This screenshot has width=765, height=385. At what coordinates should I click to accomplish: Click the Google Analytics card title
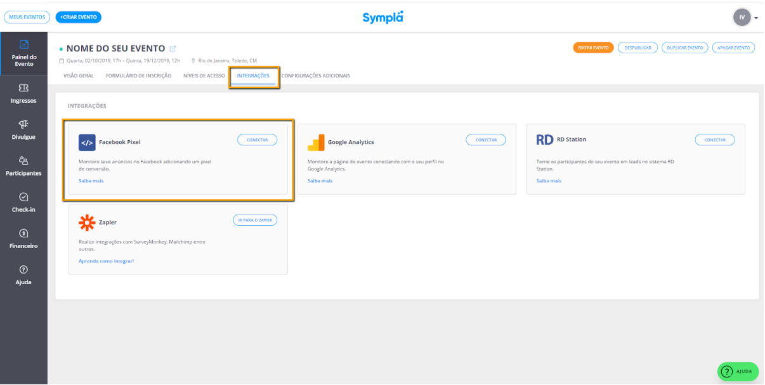pyautogui.click(x=351, y=143)
